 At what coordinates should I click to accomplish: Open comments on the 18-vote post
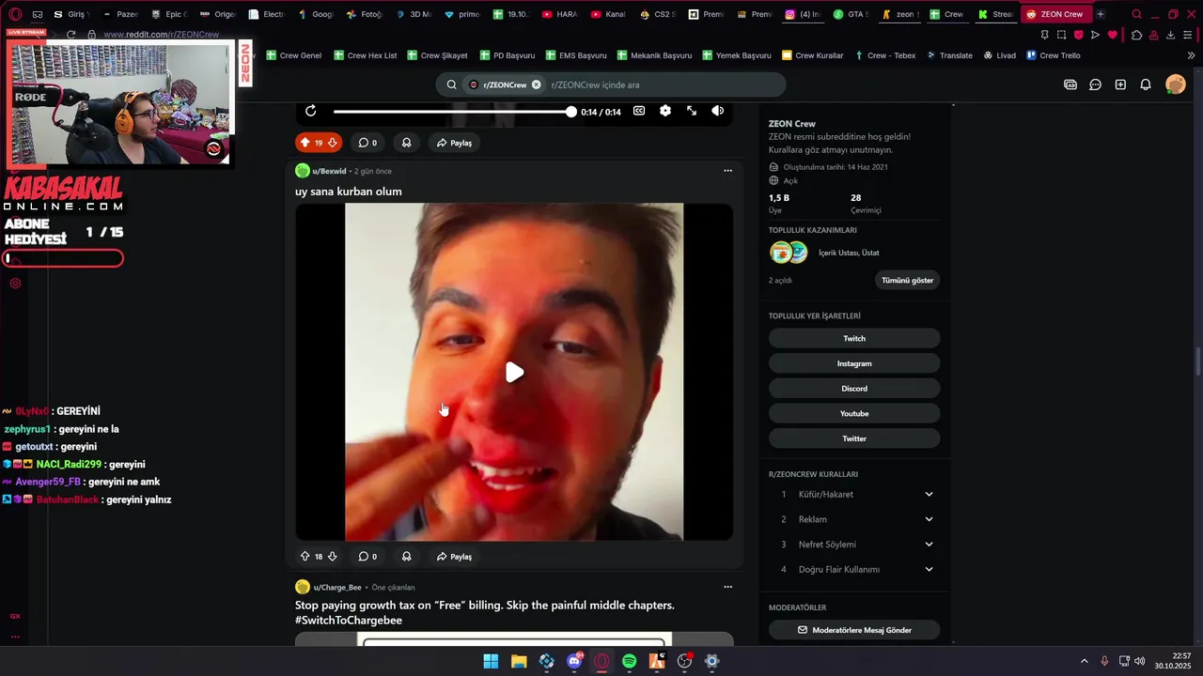367,557
